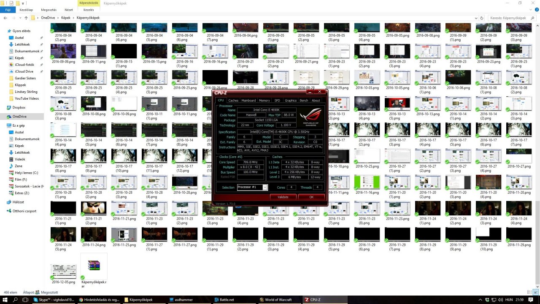The height and width of the screenshot is (304, 540).
Task: Open the Fájl menu in Explorer
Action: [x=8, y=9]
